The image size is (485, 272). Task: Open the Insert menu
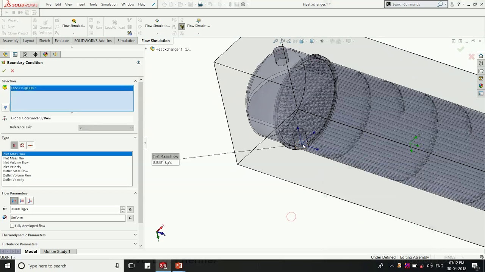tap(81, 4)
